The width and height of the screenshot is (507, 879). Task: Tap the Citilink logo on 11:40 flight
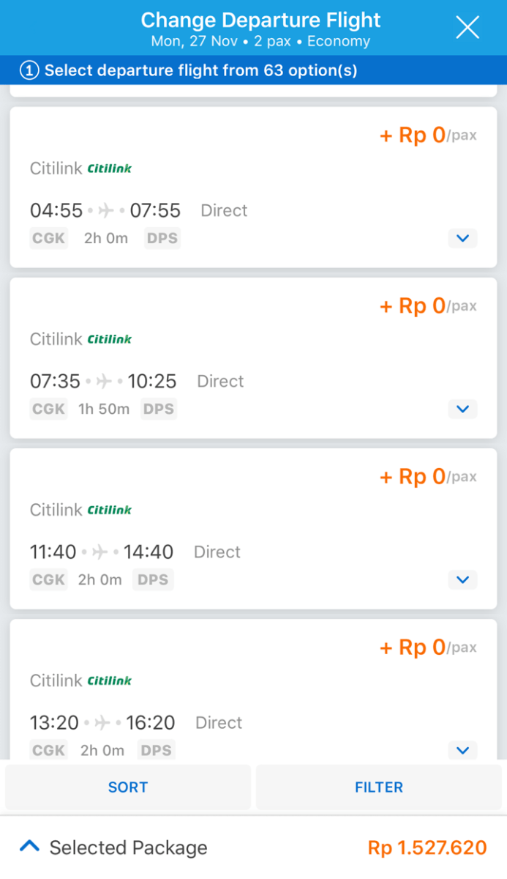click(110, 510)
